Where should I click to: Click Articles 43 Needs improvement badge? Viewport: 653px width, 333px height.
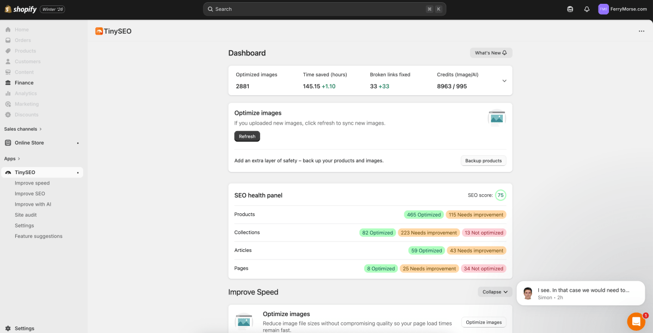[x=476, y=250]
